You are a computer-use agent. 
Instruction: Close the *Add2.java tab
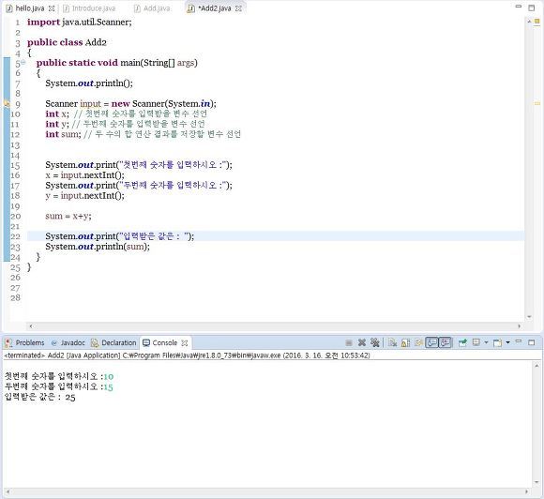[238, 8]
